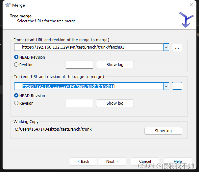Click the Tree merge heading text
Image resolution: width=199 pixels, height=172 pixels.
[21, 16]
